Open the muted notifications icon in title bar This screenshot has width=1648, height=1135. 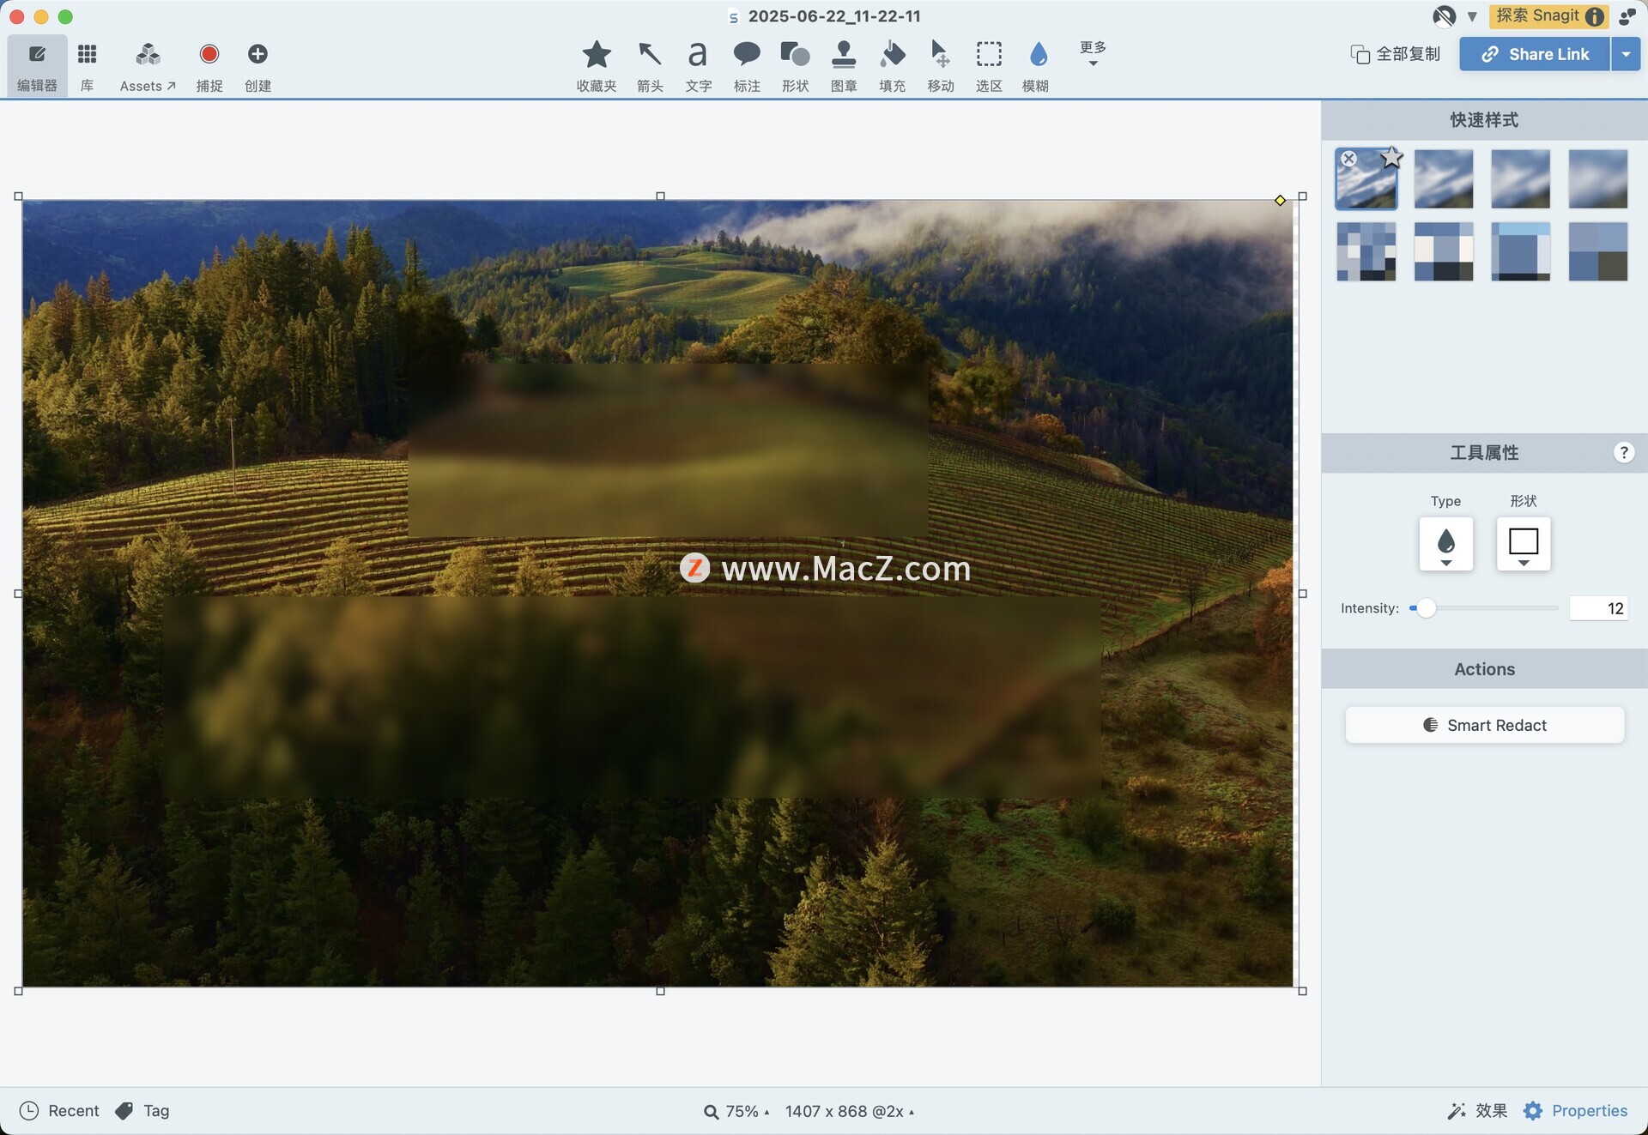pyautogui.click(x=1444, y=15)
